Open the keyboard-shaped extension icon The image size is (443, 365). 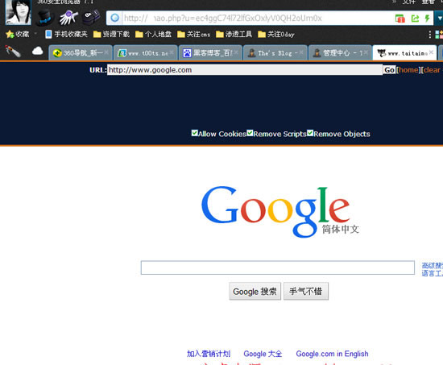click(91, 17)
